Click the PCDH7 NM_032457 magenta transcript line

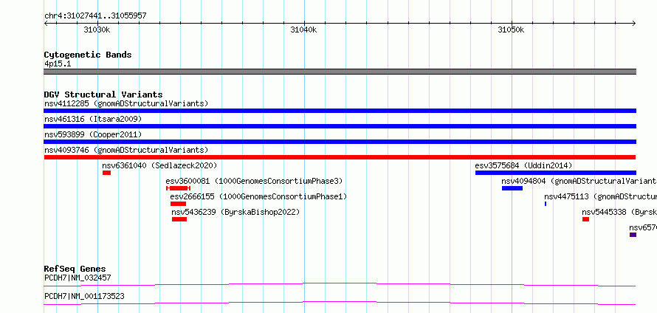(340, 284)
